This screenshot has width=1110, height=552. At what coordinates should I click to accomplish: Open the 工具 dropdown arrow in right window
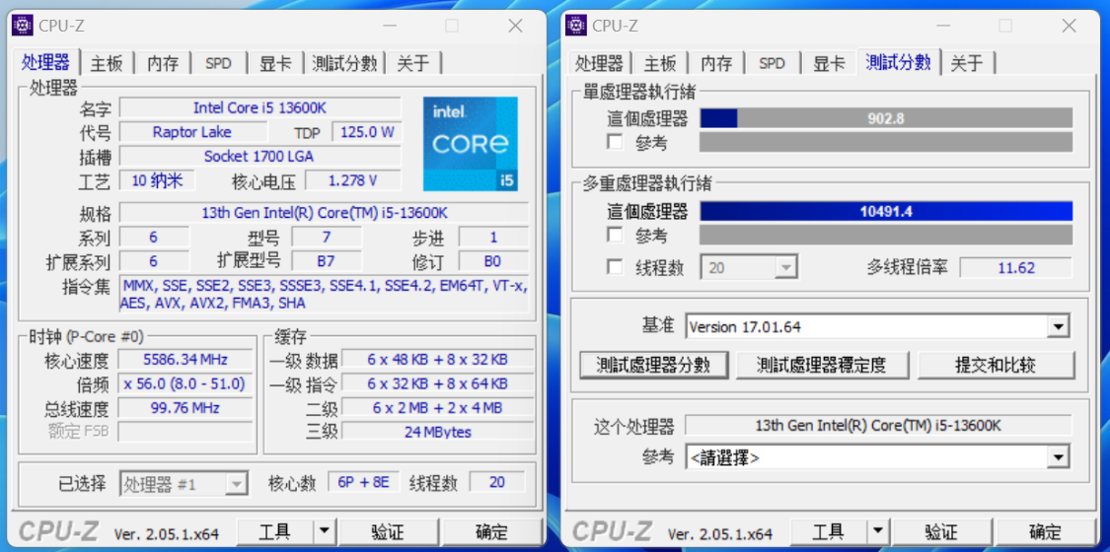click(878, 531)
